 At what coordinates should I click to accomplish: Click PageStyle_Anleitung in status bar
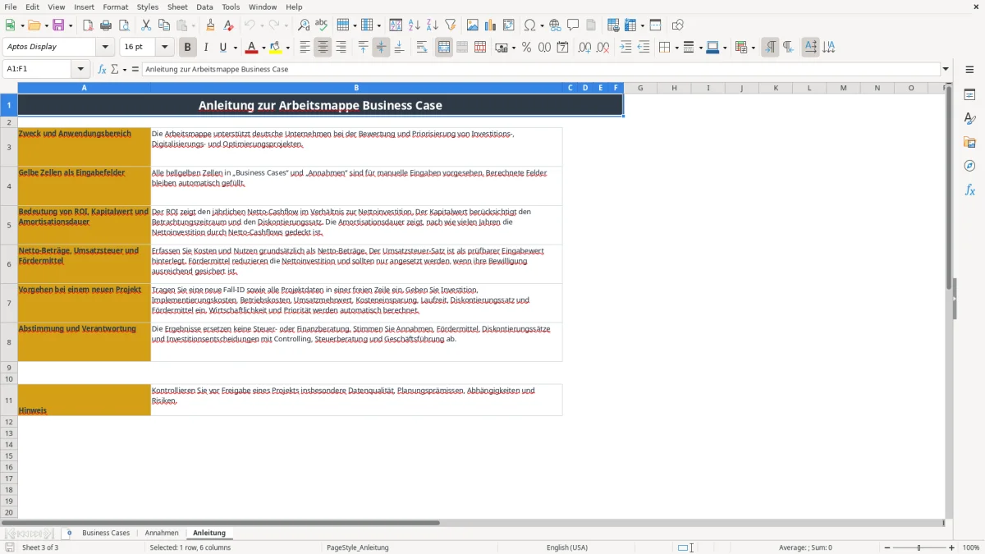357,547
